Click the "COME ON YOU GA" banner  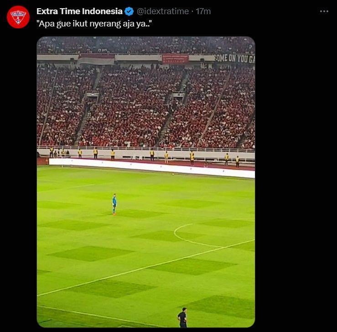(x=235, y=59)
